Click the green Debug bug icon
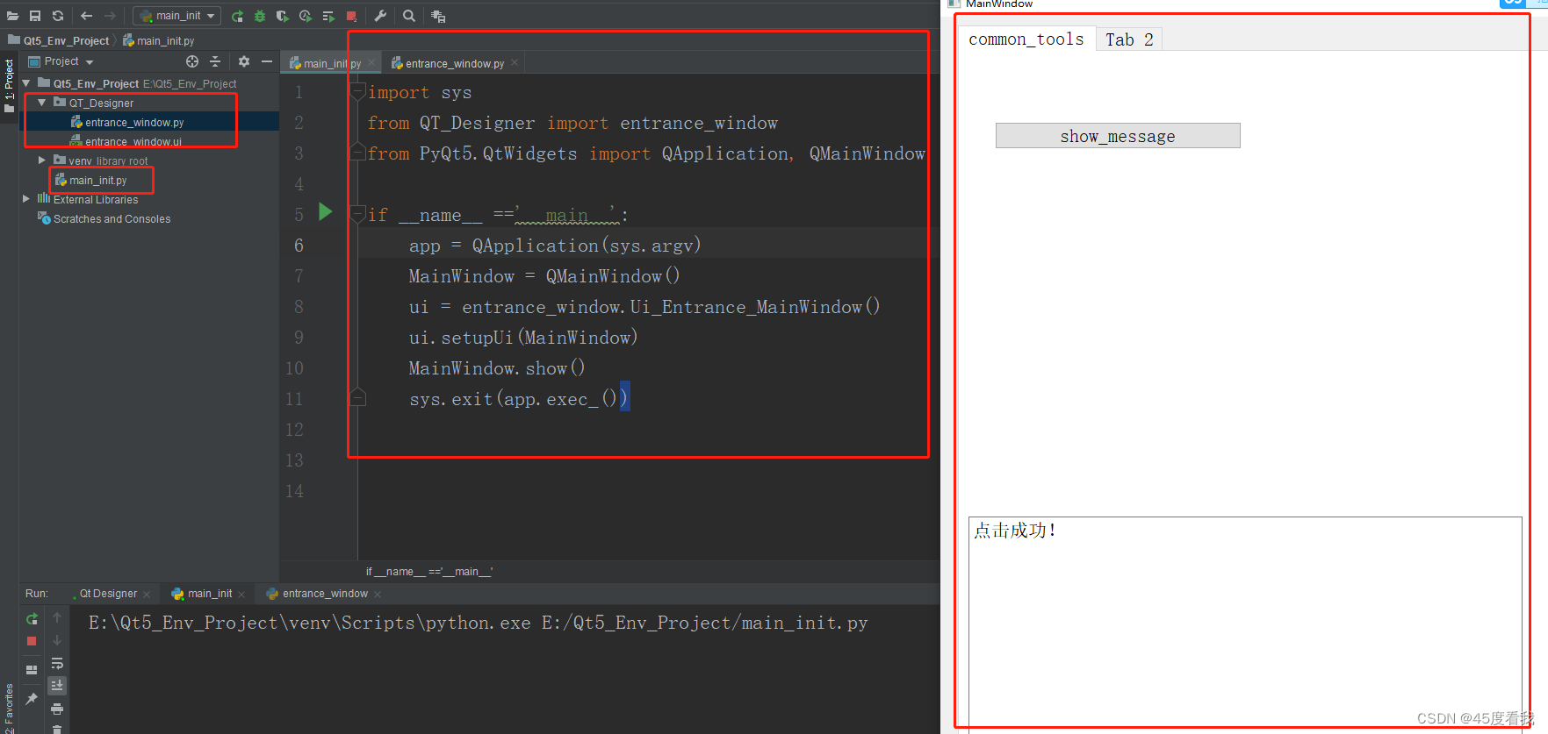Image resolution: width=1548 pixels, height=734 pixels. click(x=260, y=16)
